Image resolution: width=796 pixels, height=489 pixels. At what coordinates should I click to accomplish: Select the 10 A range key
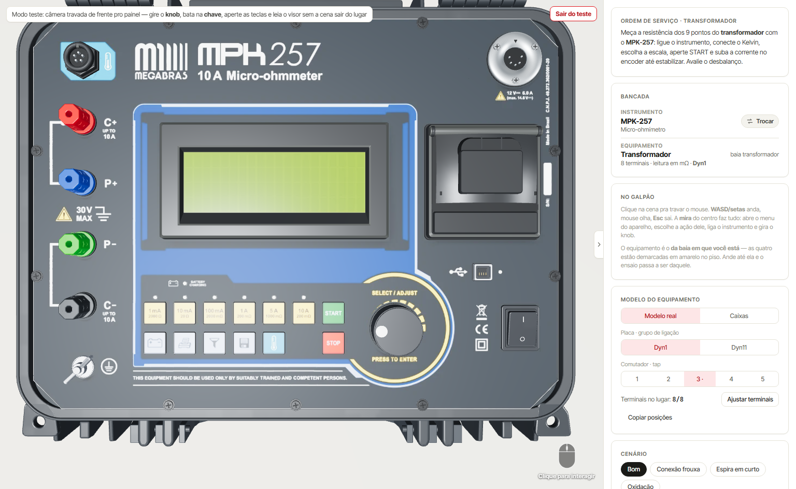304,313
